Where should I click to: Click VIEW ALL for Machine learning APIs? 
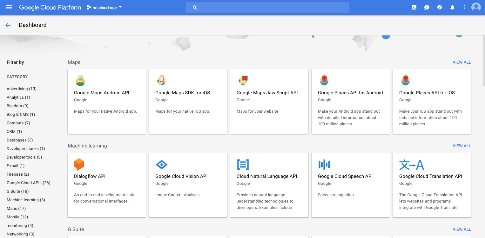pos(461,146)
